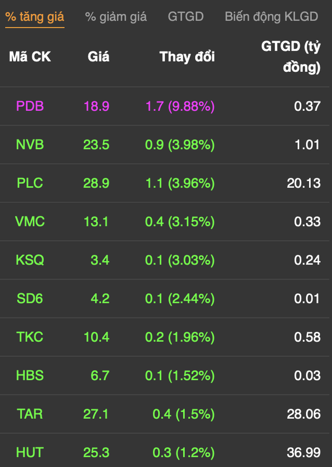
Task: Click the PDB change value 1.7 (9.88%)
Action: pos(180,106)
